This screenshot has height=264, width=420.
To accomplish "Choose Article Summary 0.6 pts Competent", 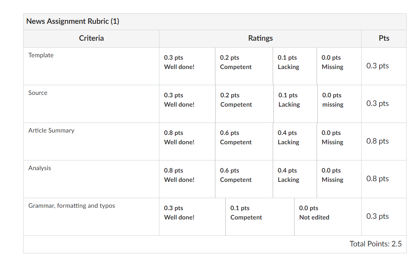I will (244, 141).
